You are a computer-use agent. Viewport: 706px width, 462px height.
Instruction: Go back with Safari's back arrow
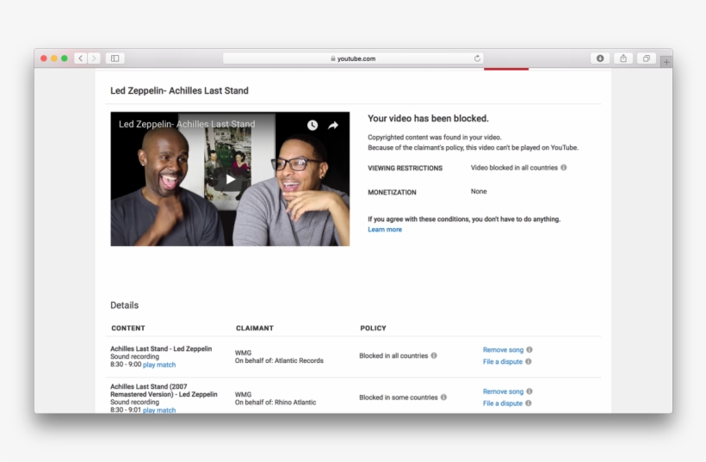click(x=81, y=59)
